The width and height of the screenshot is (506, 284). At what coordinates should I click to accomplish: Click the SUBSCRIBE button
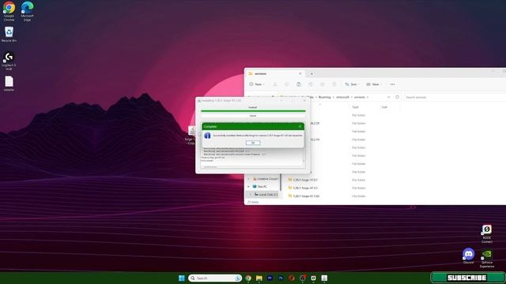467,278
